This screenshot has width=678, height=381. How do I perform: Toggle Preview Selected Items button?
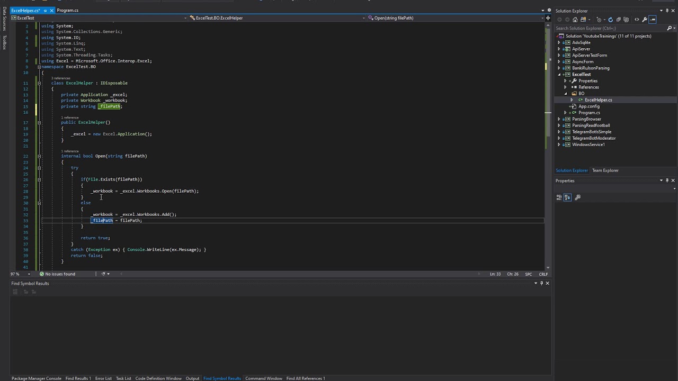pyautogui.click(x=653, y=20)
